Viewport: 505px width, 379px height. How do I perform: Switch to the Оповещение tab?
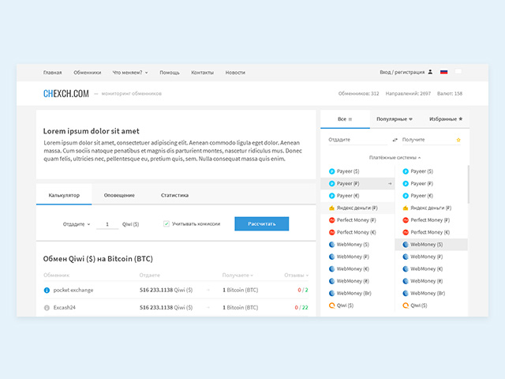click(119, 195)
